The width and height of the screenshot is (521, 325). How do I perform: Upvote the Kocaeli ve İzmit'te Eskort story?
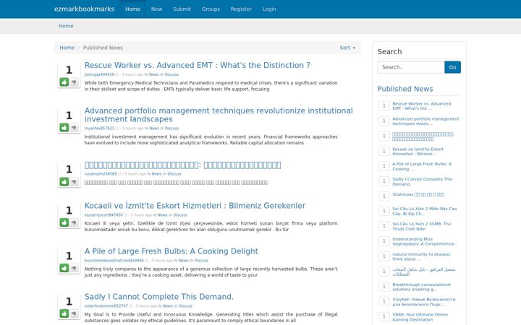(x=64, y=222)
